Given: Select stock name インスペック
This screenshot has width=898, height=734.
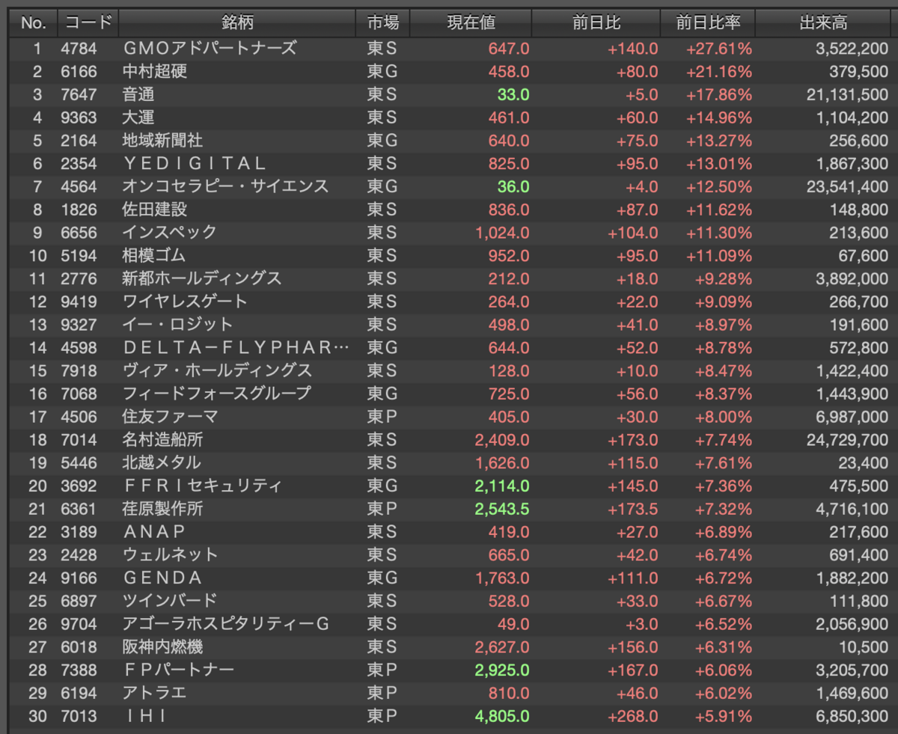Looking at the screenshot, I should tap(170, 233).
